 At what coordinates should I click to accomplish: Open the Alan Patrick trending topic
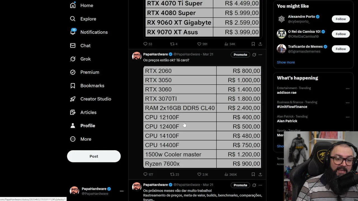[x=287, y=121]
